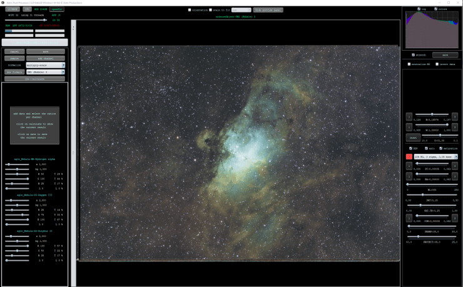Adjust the CON slider

tap(432, 216)
